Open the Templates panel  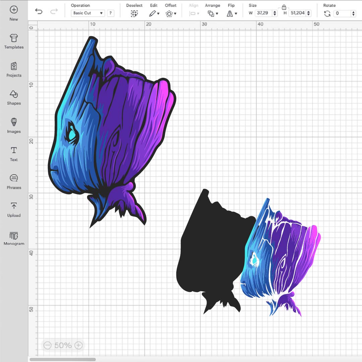coord(14,42)
